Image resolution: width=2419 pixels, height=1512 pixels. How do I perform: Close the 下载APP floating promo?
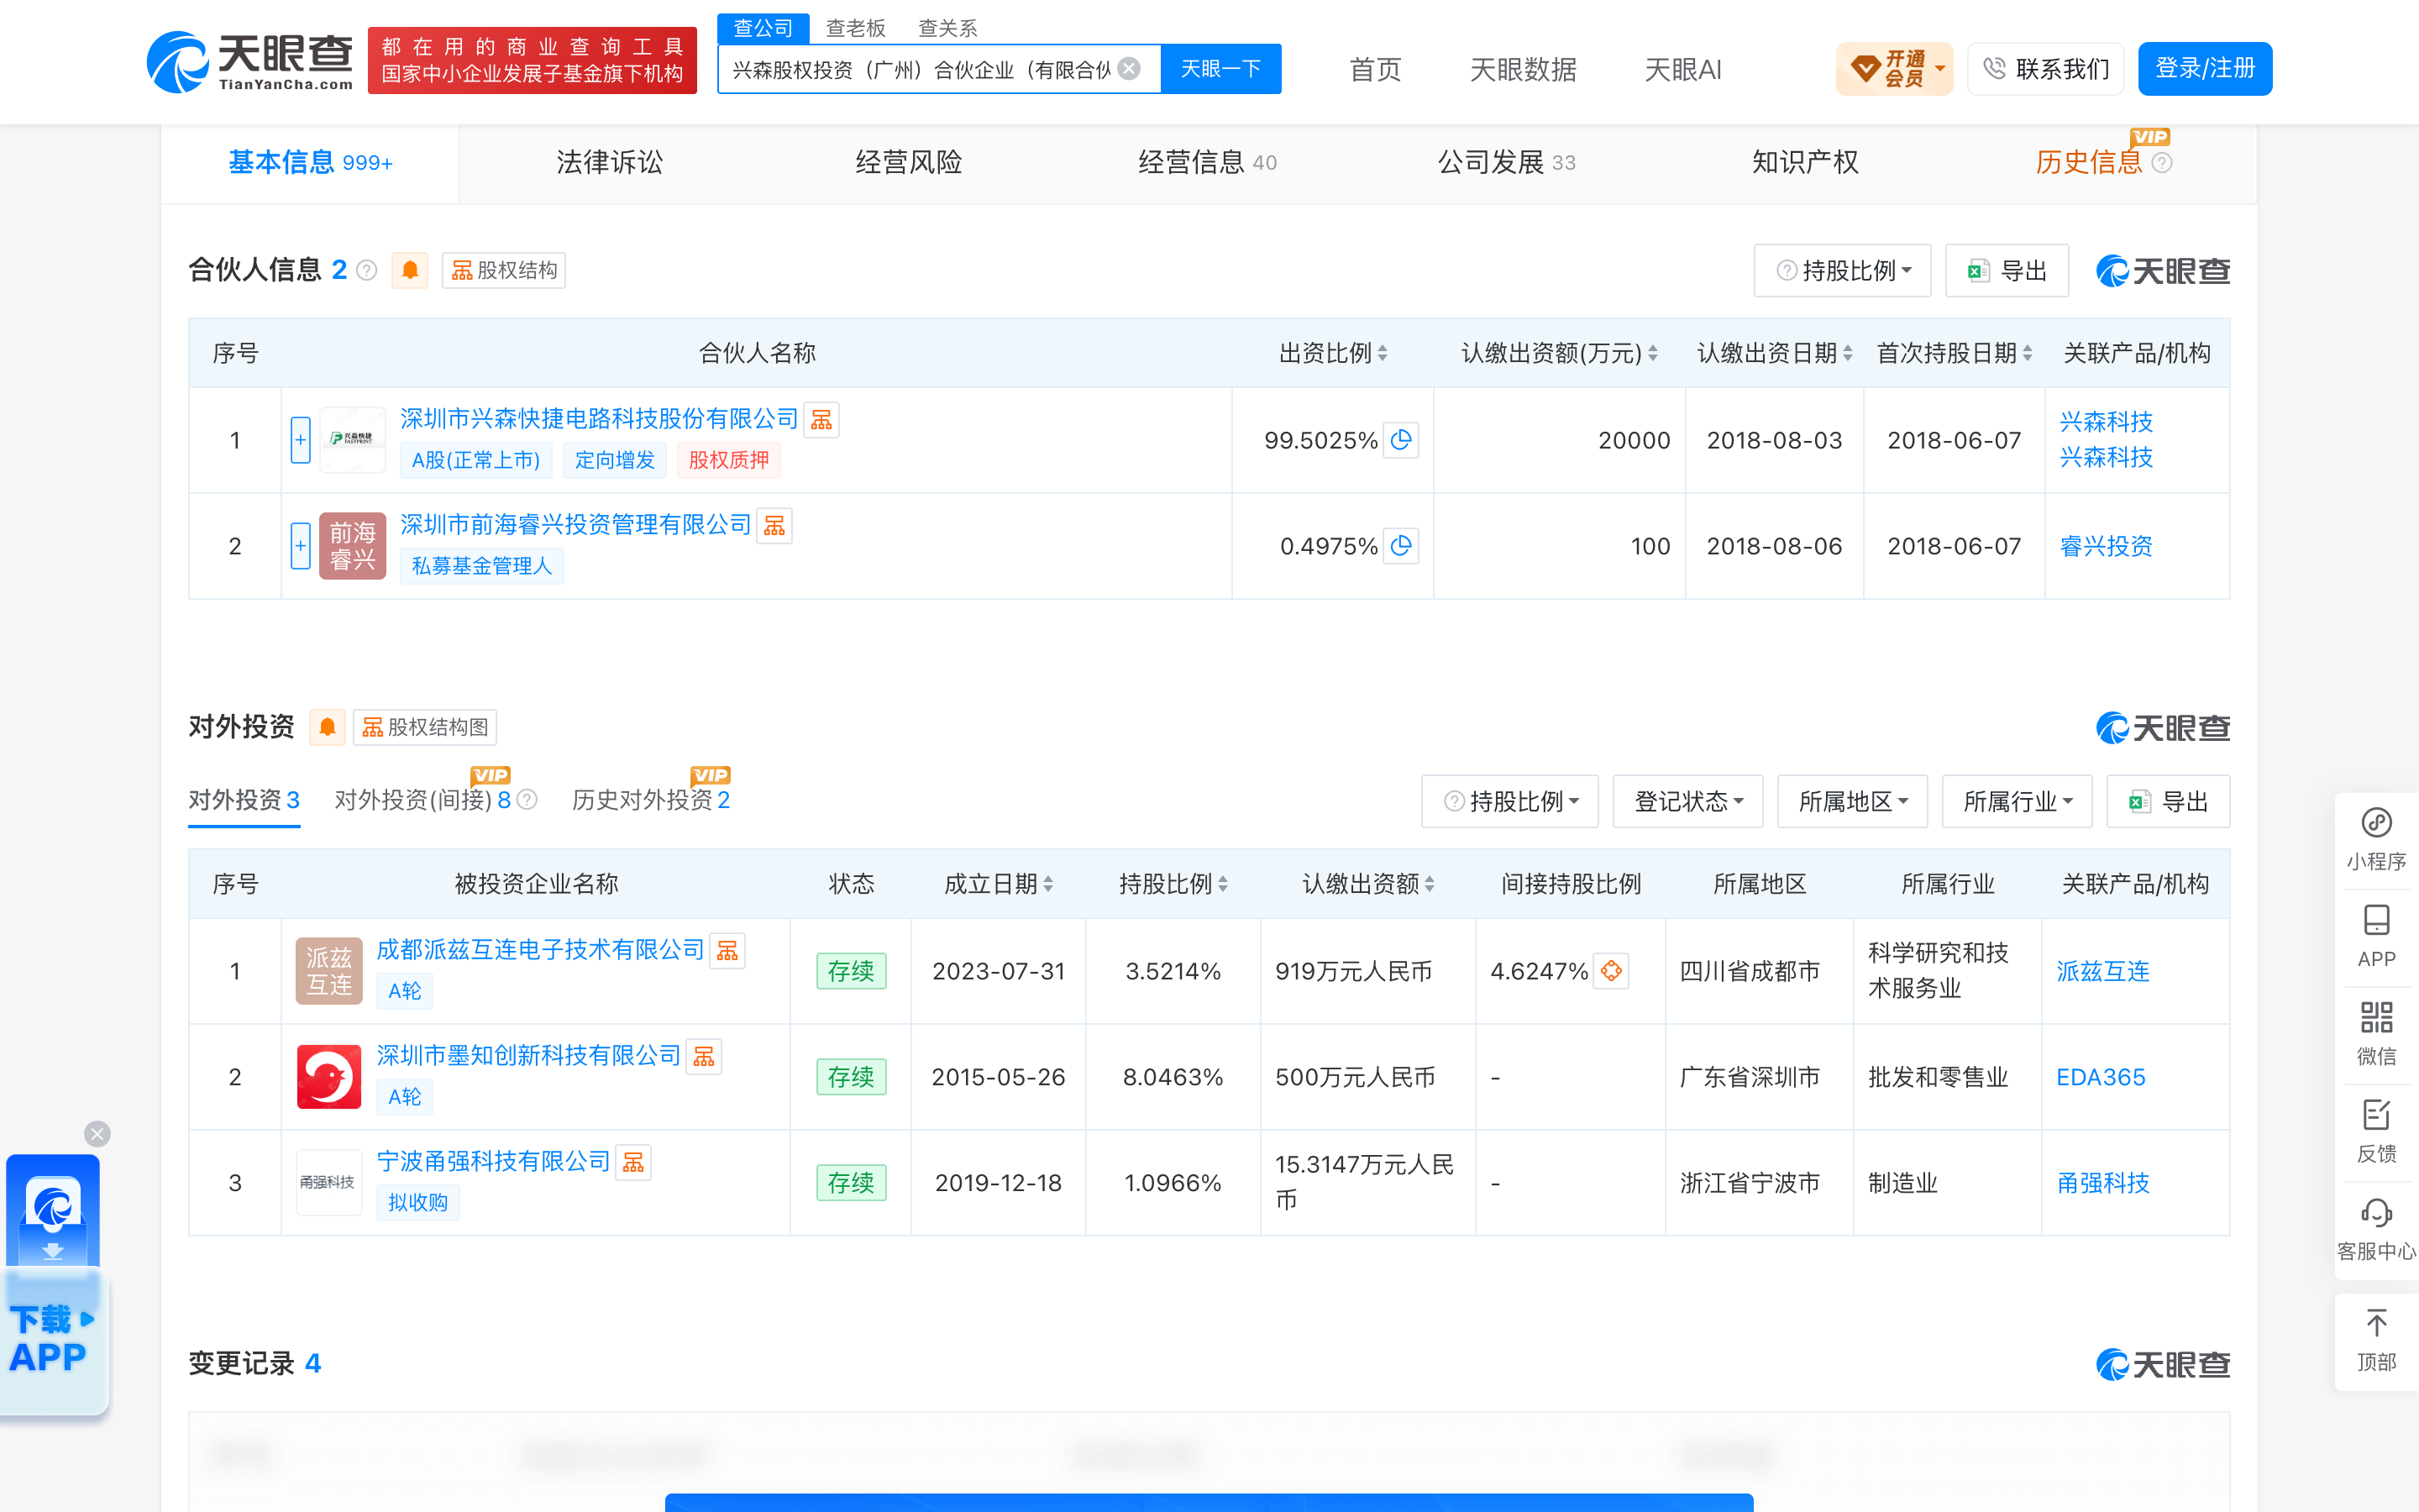97,1133
